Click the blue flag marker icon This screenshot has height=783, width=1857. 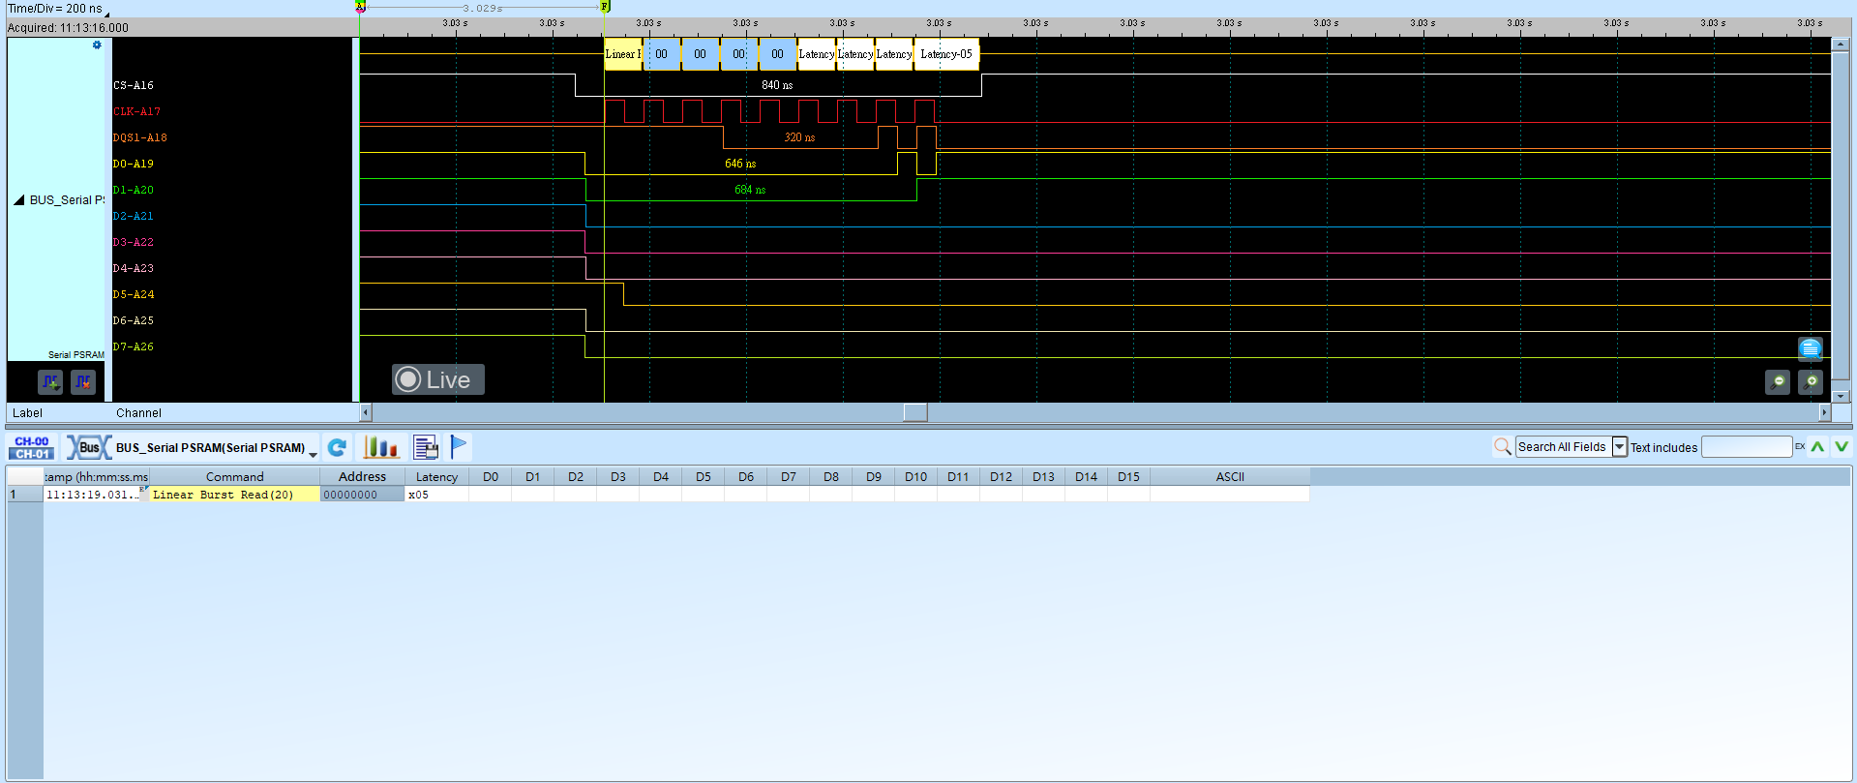coord(459,446)
